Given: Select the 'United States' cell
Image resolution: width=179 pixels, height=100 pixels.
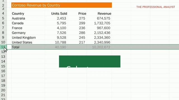Looking at the screenshot, I should coord(28,42).
